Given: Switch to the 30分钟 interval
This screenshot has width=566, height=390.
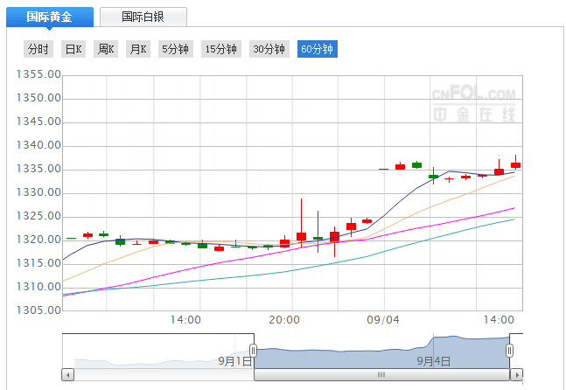Looking at the screenshot, I should 269,49.
